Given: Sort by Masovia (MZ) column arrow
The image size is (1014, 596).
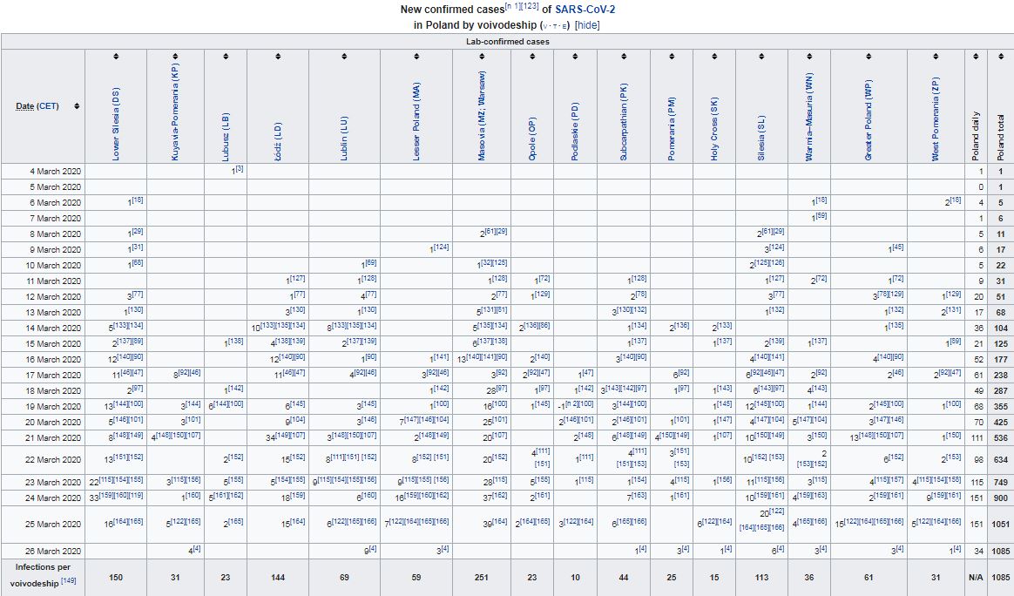Looking at the screenshot, I should (482, 57).
